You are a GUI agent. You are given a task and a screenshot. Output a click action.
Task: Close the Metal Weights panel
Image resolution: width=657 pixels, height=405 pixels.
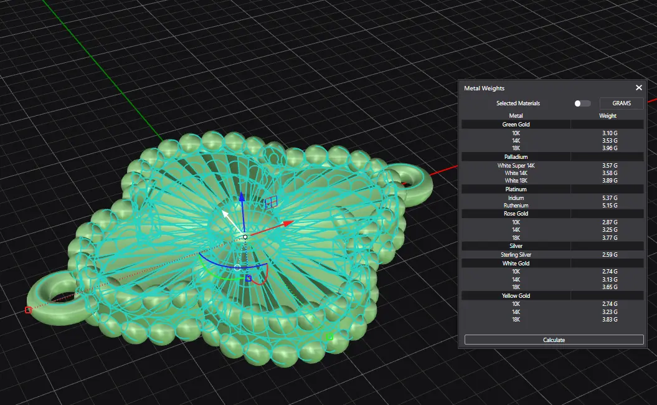pos(638,88)
